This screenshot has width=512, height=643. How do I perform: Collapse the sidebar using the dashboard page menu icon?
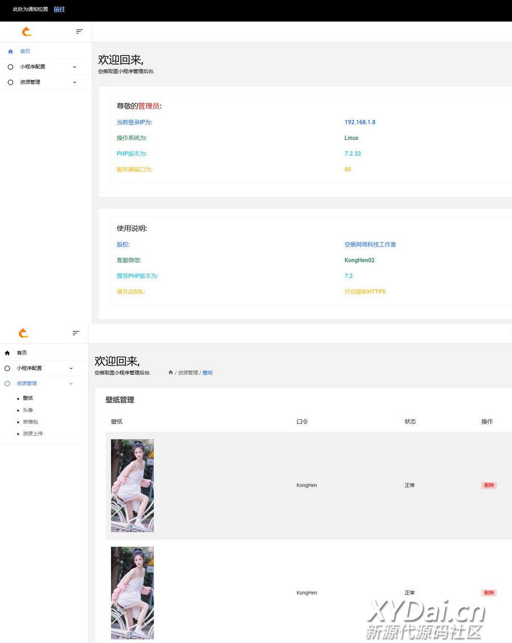point(80,32)
